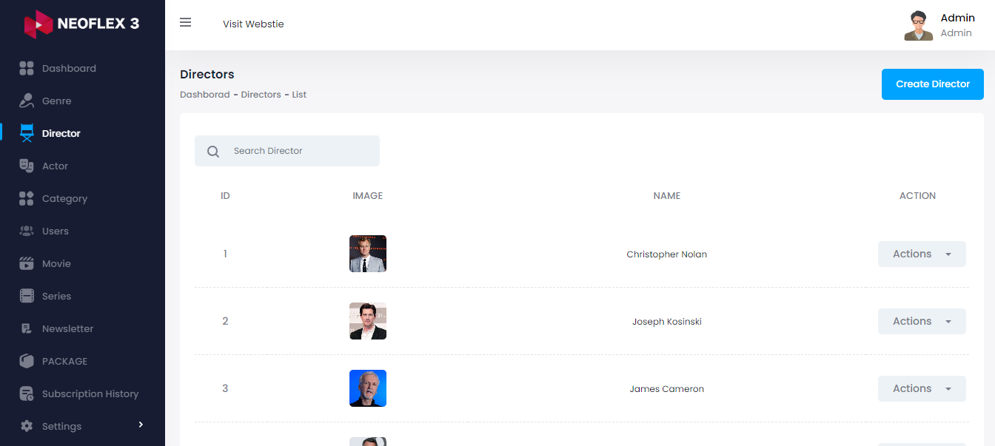Click the search magnifier in Search Director field

213,151
